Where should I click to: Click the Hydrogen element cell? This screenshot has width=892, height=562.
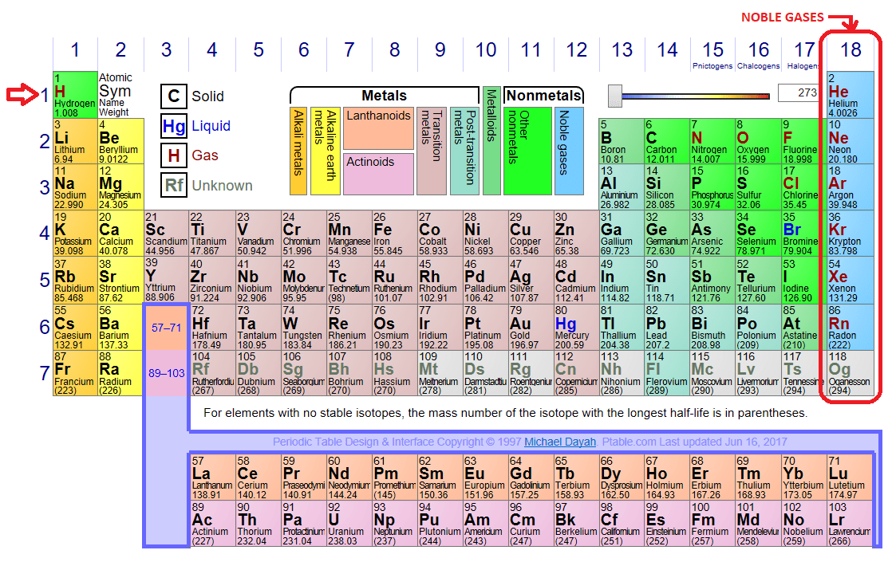pos(75,94)
